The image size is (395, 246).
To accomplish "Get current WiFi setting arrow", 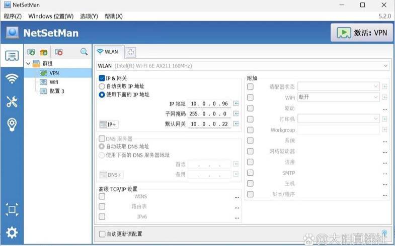I will [x=384, y=97].
